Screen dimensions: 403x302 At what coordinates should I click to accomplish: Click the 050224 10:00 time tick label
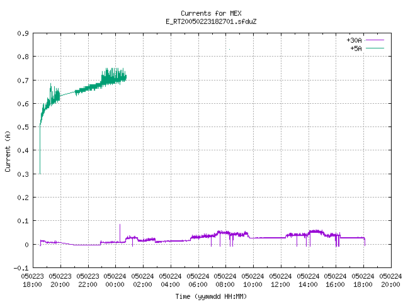coord(253,281)
